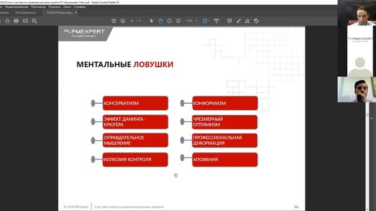Select the 03.09.20 document tab

click(x=60, y=13)
